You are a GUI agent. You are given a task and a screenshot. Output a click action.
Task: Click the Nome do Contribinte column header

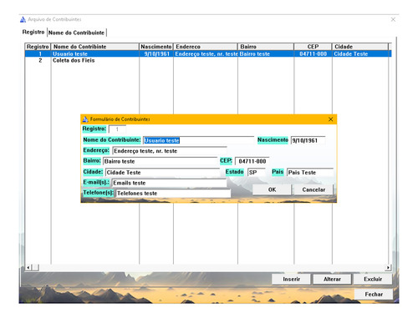pyautogui.click(x=95, y=47)
